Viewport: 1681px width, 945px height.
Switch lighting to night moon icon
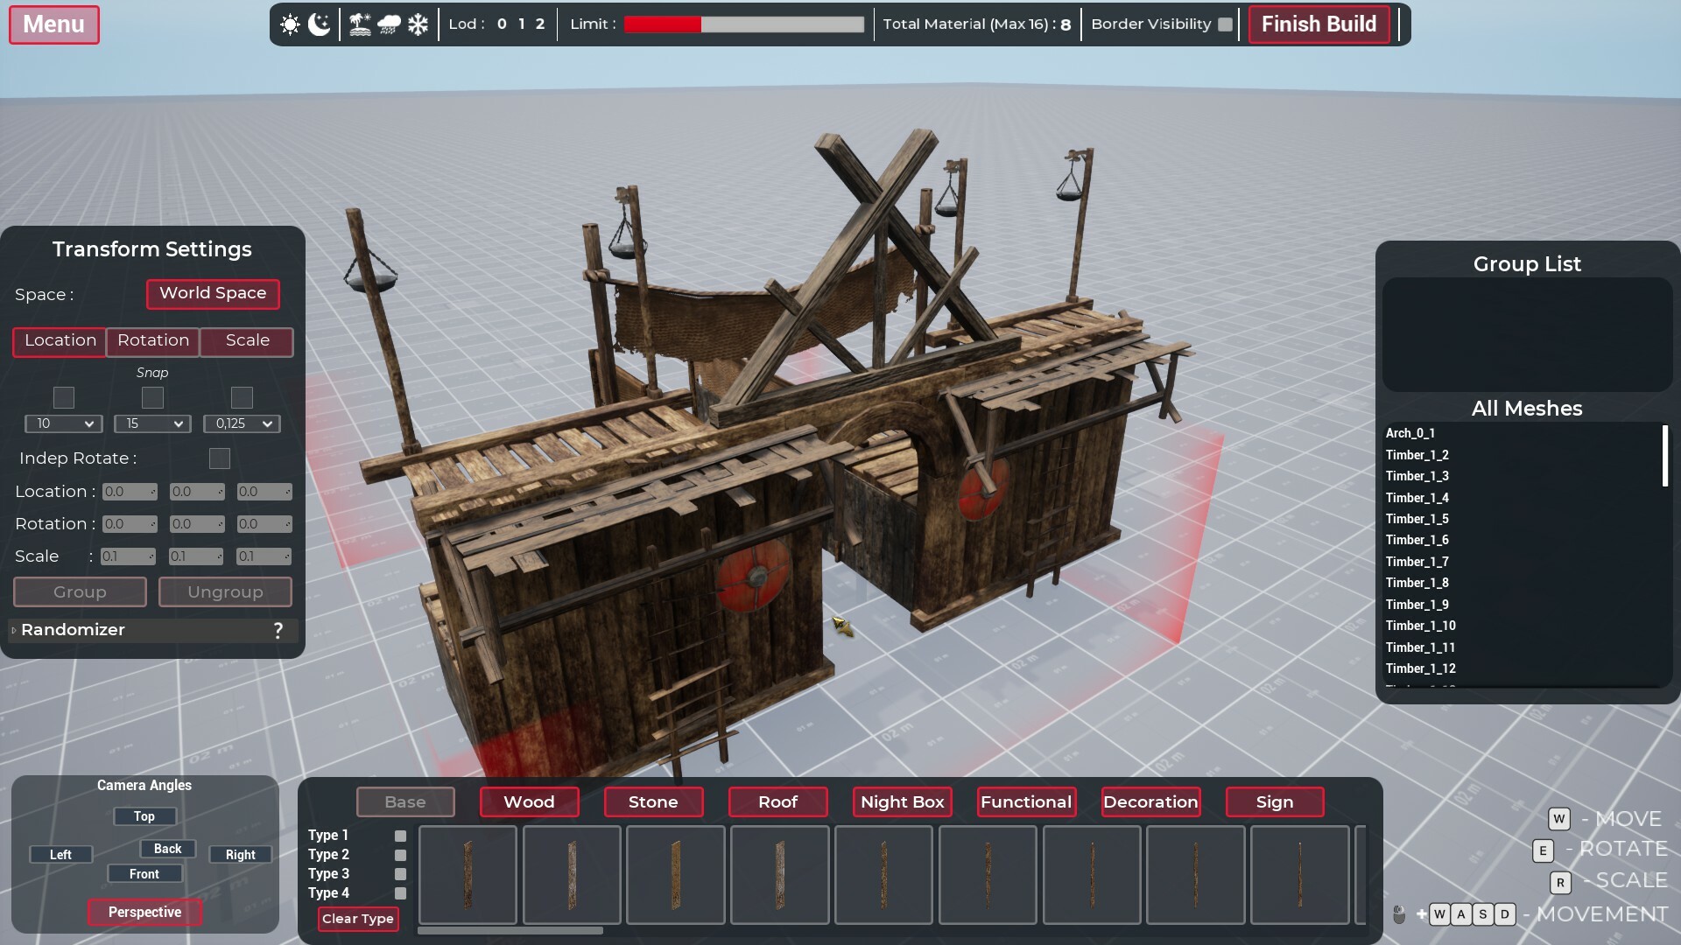tap(320, 24)
